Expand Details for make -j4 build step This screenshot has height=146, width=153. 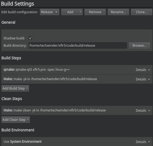coord(143,79)
